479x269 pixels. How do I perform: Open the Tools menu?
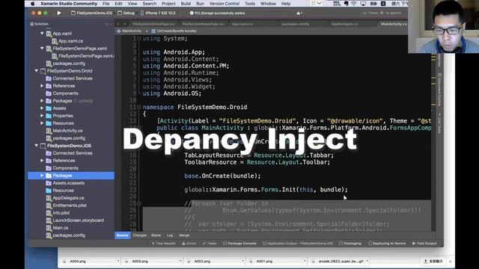(x=250, y=4)
